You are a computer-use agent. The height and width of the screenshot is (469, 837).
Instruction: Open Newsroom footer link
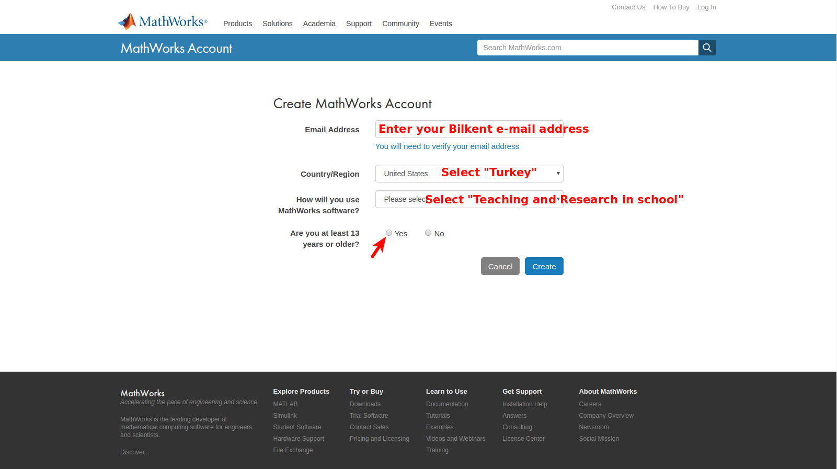(x=594, y=427)
